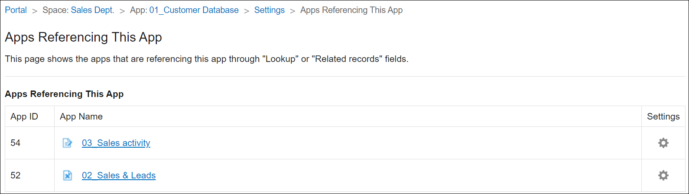
Task: Select the App ID 52 cell
Action: click(16, 175)
